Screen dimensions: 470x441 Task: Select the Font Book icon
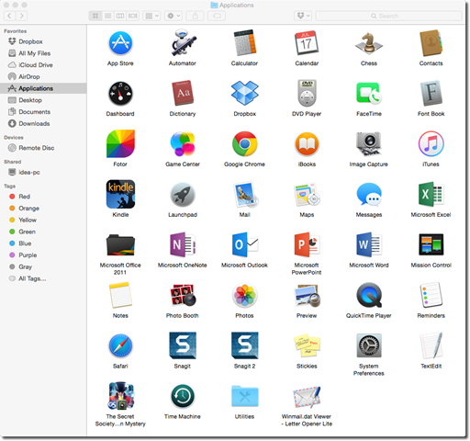[x=431, y=93]
